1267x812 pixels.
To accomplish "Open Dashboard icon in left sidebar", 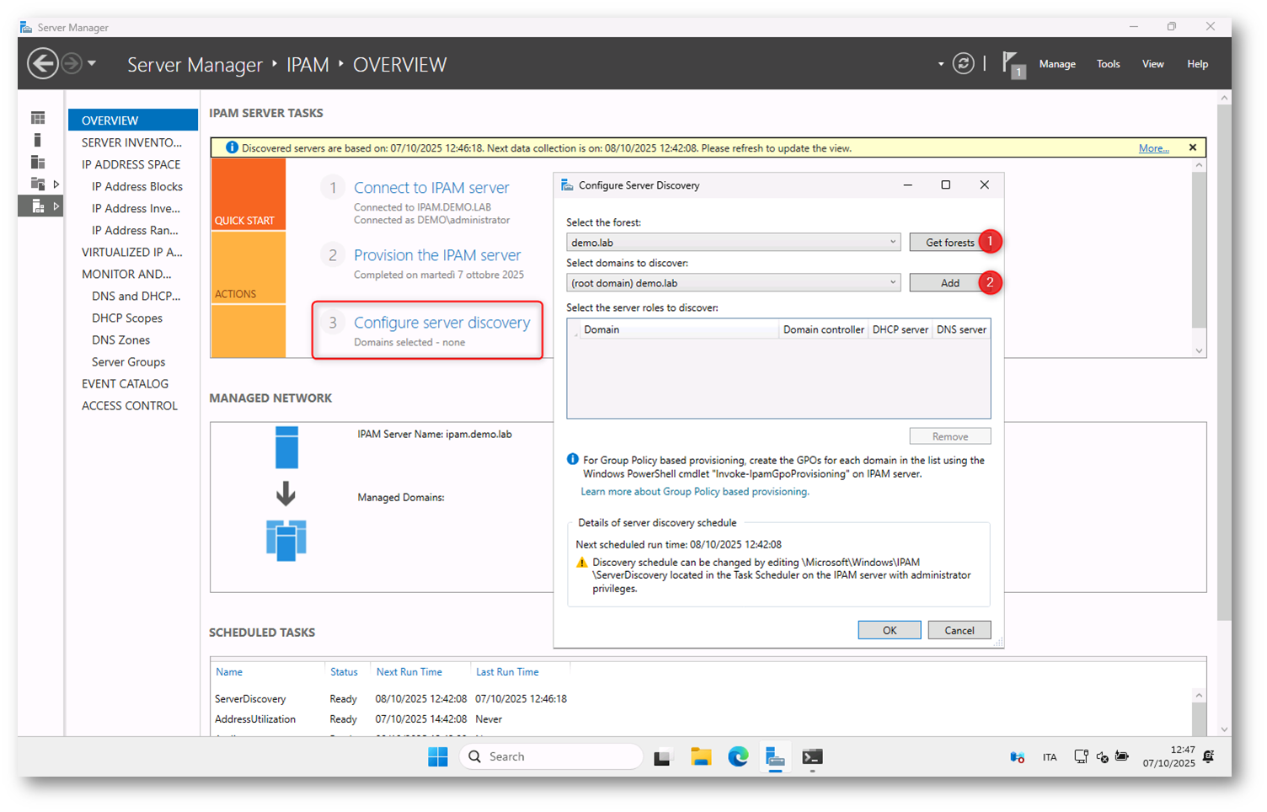I will (x=38, y=118).
